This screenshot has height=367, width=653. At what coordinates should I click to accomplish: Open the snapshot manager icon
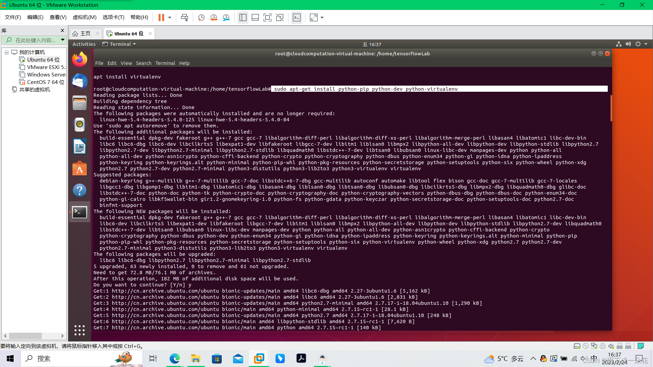pos(226,18)
